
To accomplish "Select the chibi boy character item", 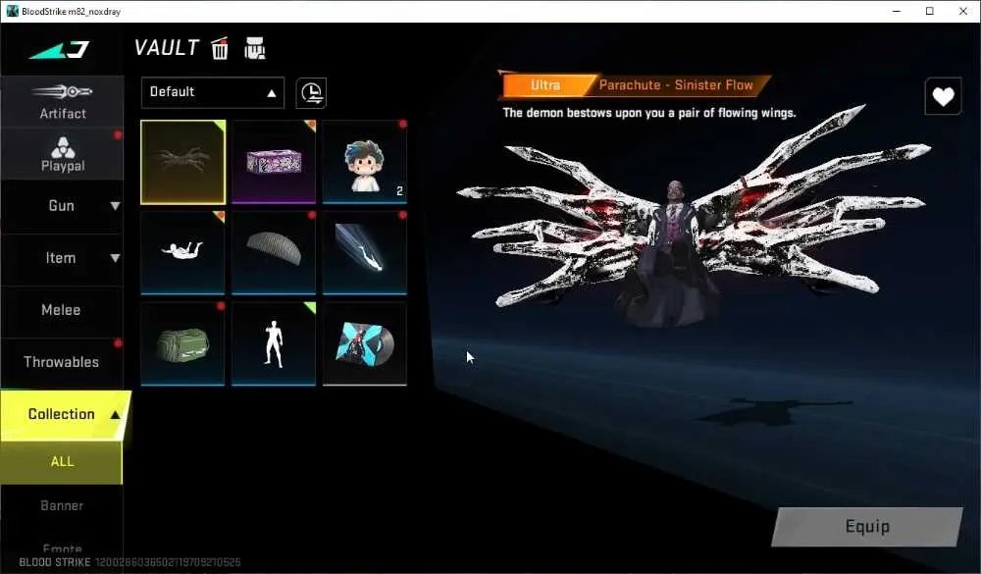I will 365,162.
